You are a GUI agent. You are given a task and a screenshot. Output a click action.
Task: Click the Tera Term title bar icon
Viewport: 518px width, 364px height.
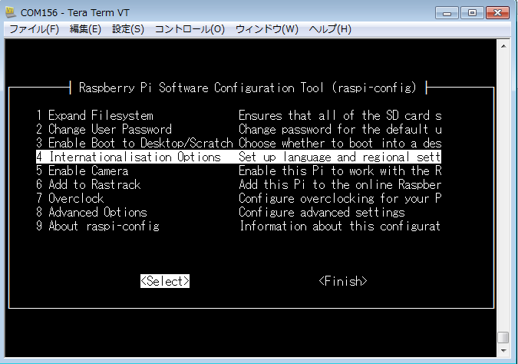11,12
